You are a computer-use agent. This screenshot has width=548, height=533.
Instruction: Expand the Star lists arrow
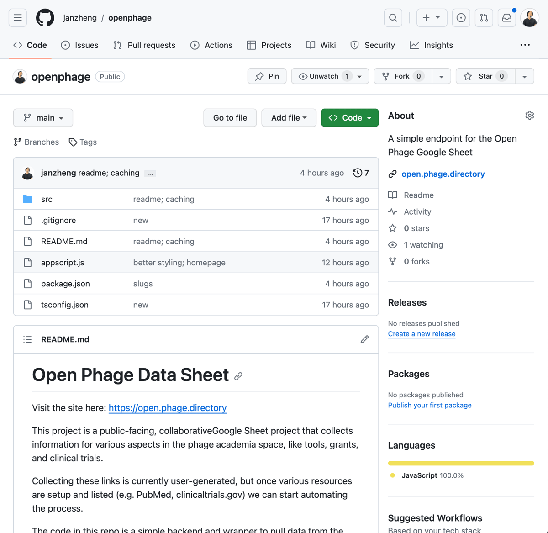click(x=525, y=76)
